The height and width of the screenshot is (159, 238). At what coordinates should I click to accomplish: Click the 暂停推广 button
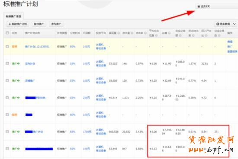39,24
